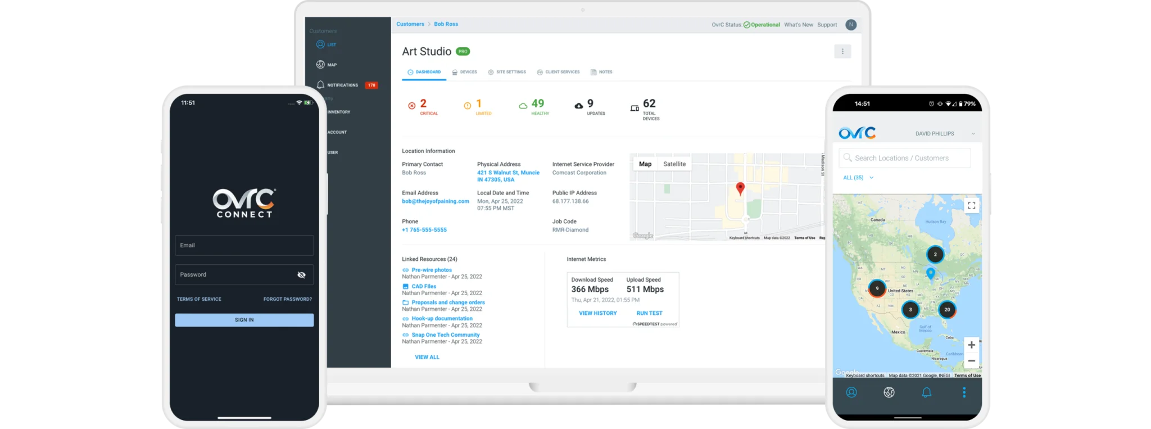This screenshot has height=429, width=1151.
Task: Open Art Studio's three-dot options menu
Action: click(842, 52)
